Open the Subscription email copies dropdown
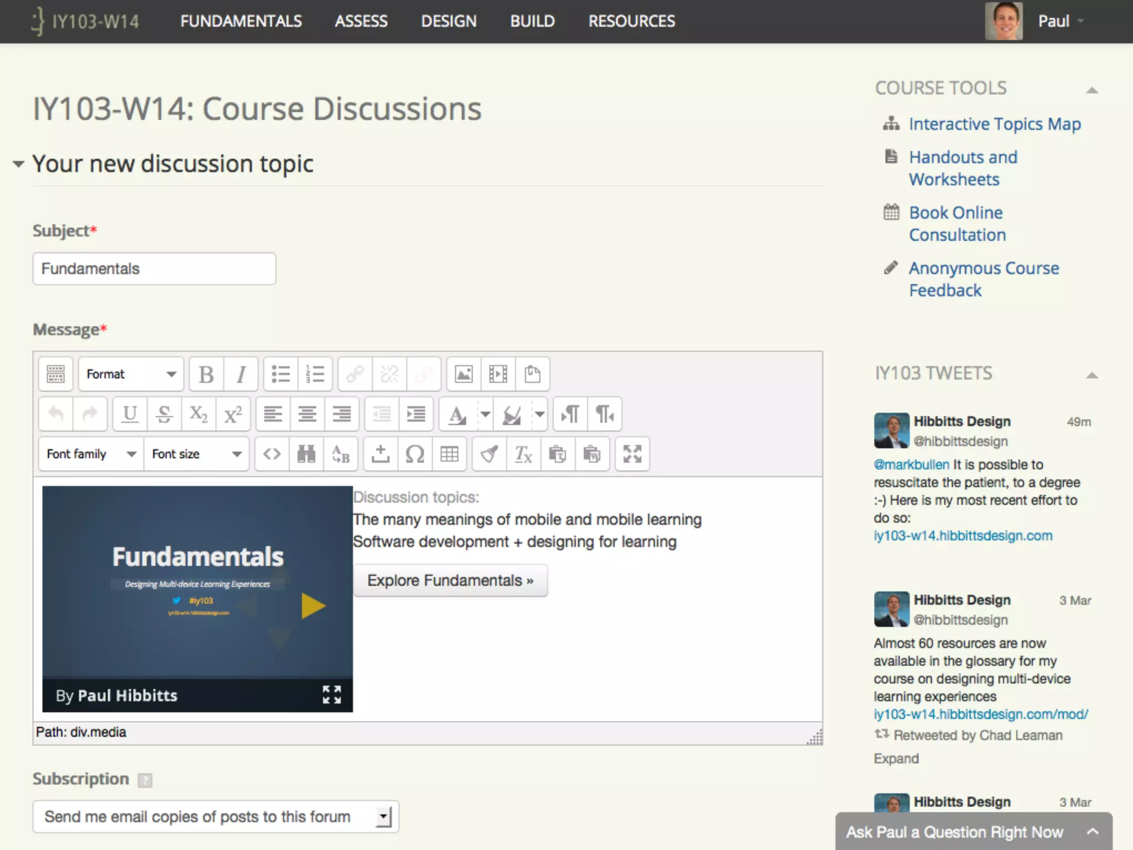This screenshot has width=1133, height=850. 216,817
